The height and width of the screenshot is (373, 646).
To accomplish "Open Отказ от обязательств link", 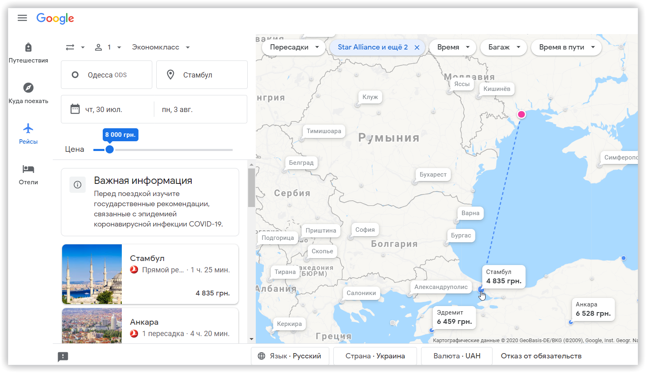I will pos(541,356).
